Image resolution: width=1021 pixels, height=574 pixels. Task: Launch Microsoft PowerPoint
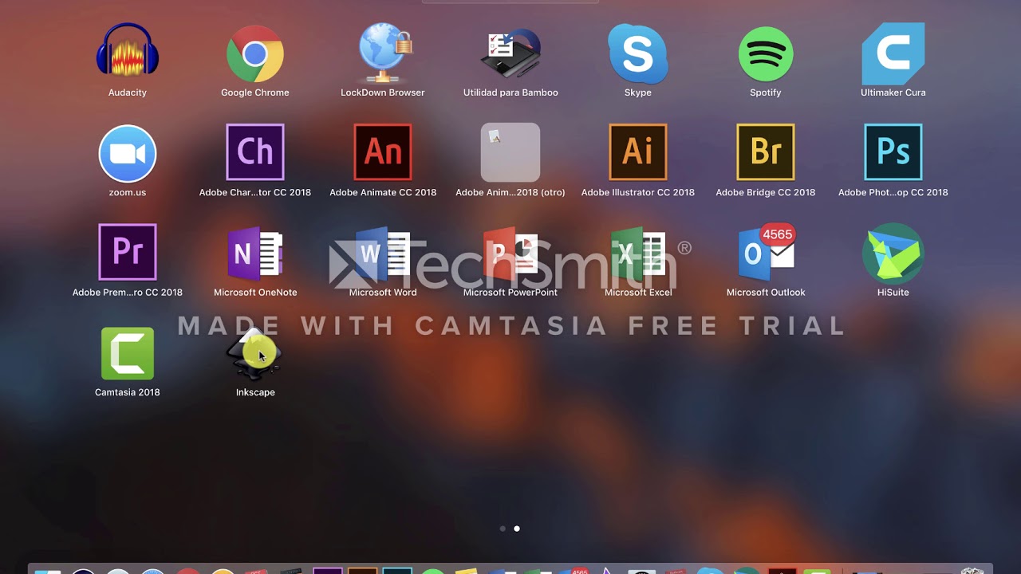coord(510,254)
